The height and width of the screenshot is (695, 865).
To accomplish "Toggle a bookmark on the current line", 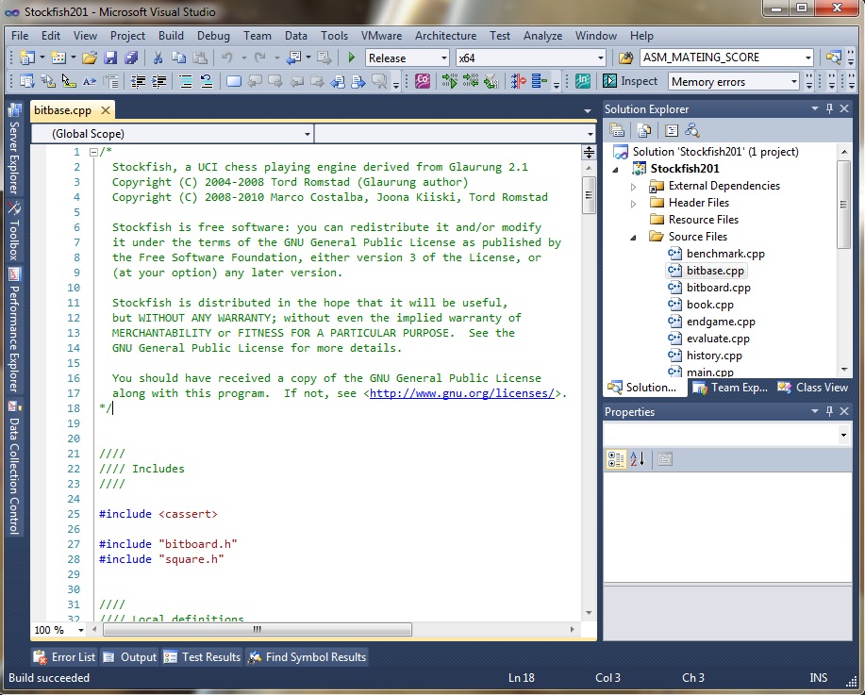I will point(234,82).
